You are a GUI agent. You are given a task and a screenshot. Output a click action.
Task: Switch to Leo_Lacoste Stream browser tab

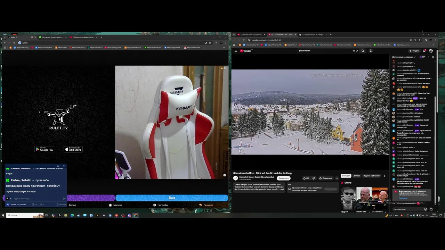click(x=52, y=37)
